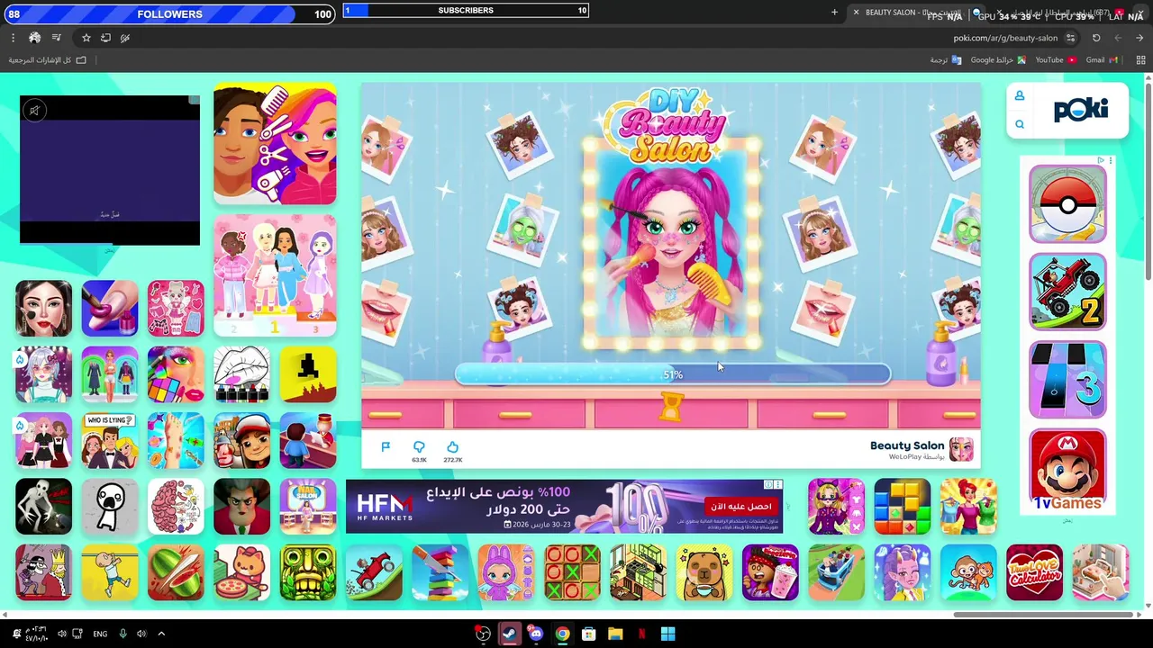
Task: Open the YouTube bookmark
Action: 1055,60
